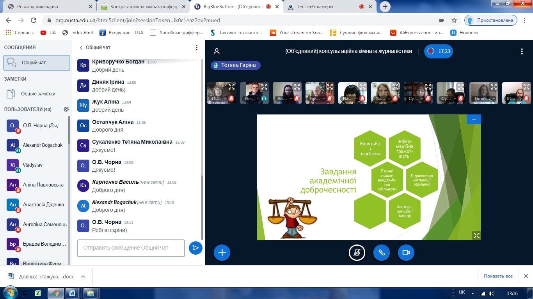
Task: Select user Alexandr Bogachuk in list
Action: (37, 145)
